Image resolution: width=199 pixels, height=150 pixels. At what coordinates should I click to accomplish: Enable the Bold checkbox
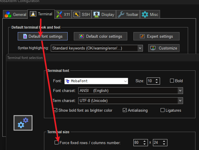tap(172, 81)
